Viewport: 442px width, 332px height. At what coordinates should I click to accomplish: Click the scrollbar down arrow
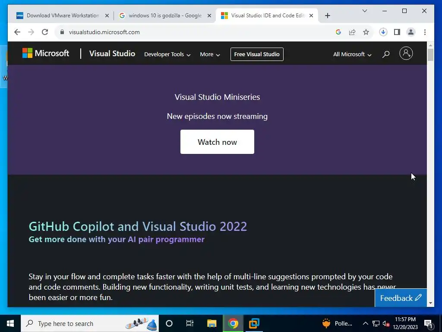(x=430, y=303)
